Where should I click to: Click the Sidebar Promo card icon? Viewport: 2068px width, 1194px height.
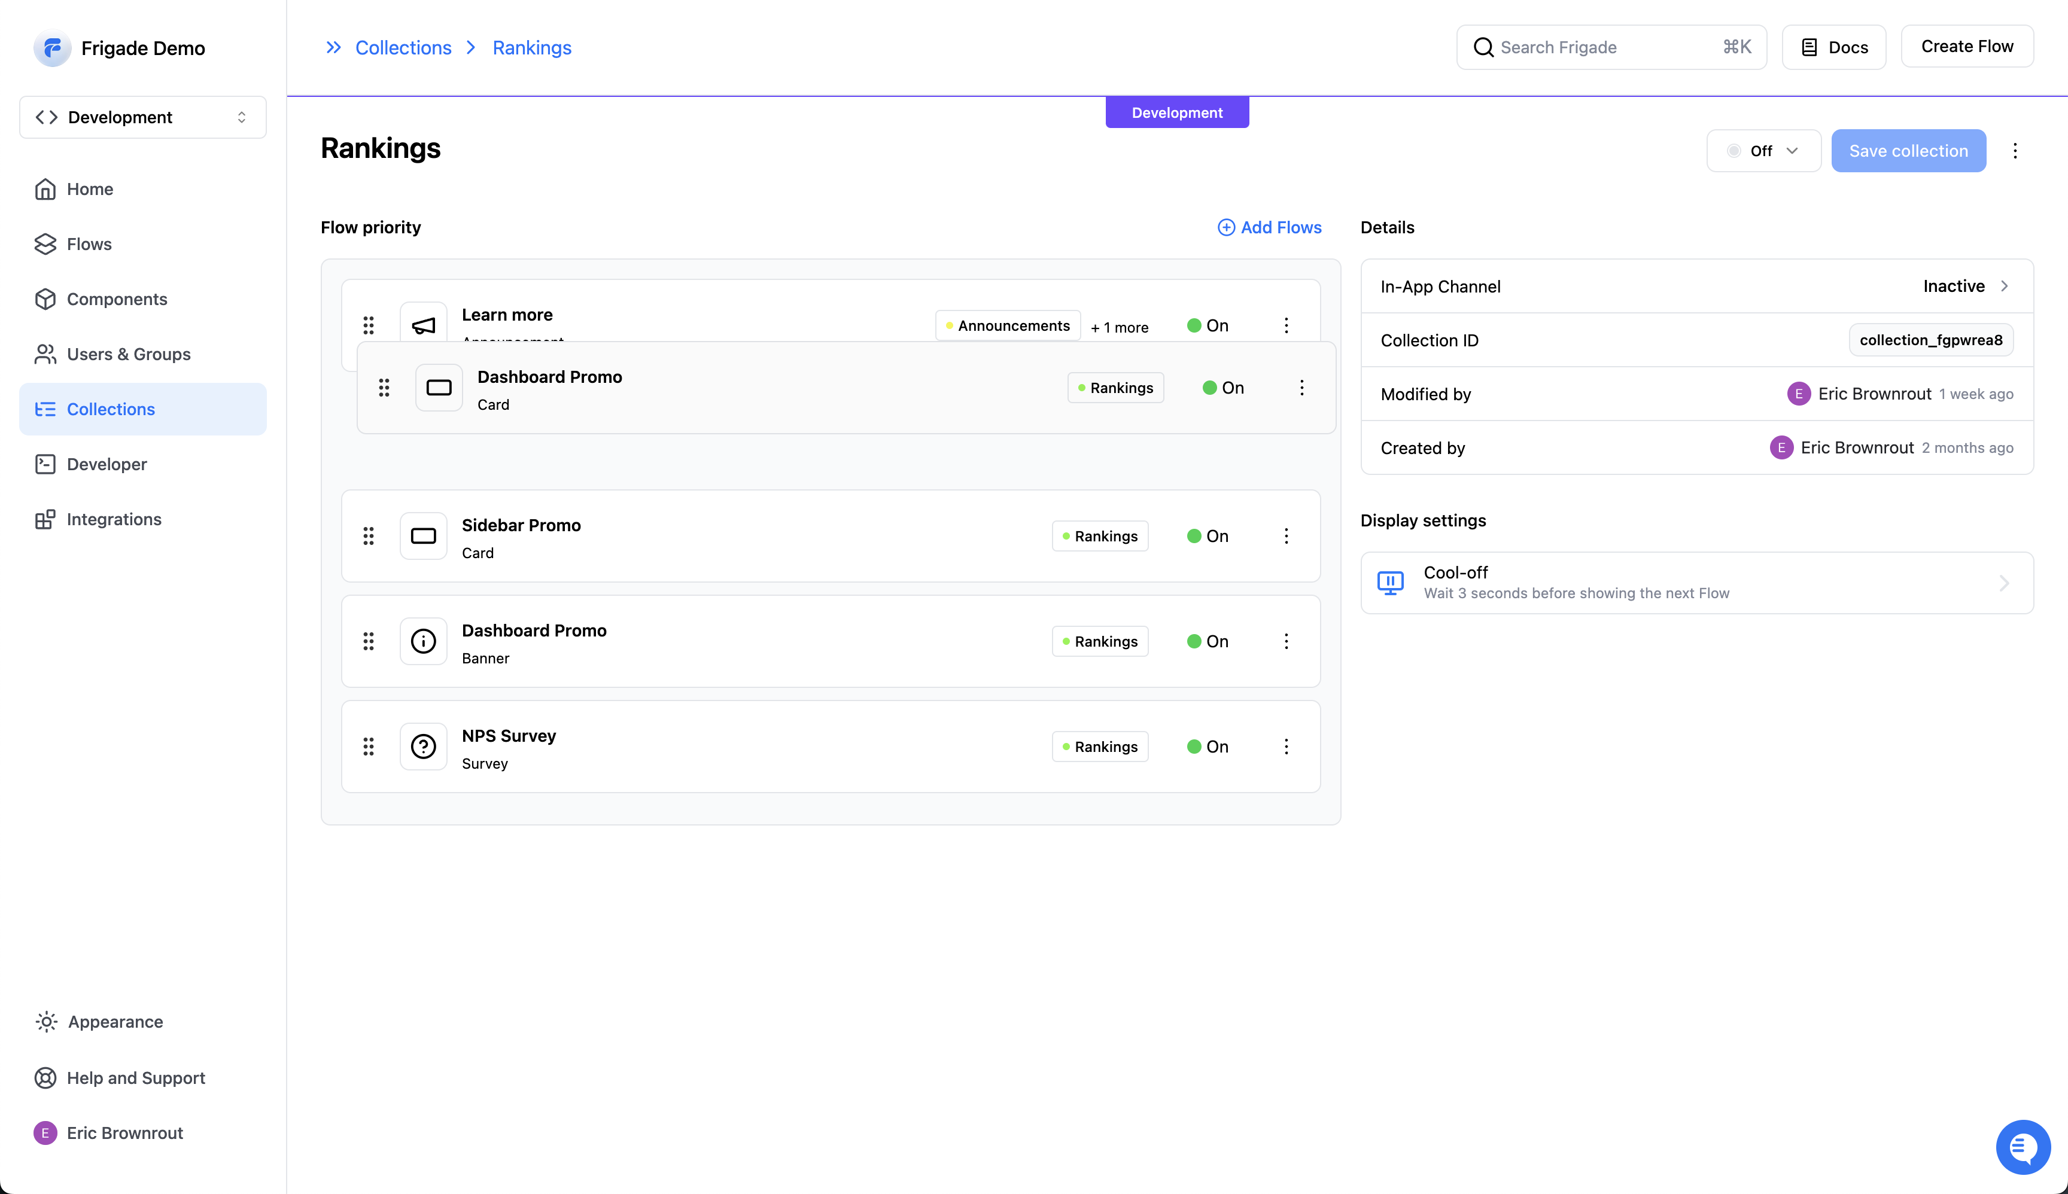coord(423,537)
